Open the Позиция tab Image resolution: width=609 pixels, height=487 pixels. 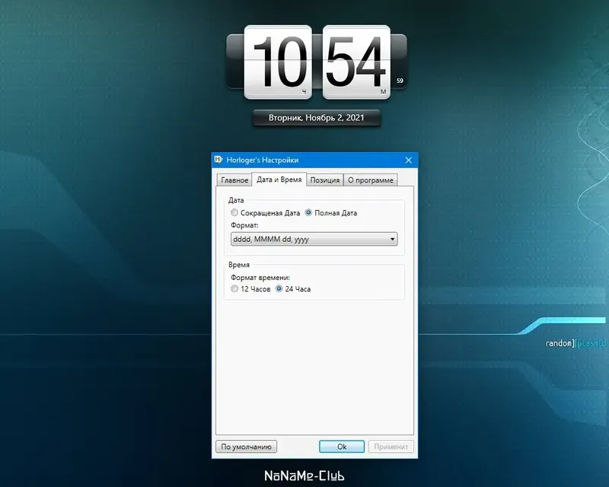pyautogui.click(x=325, y=180)
